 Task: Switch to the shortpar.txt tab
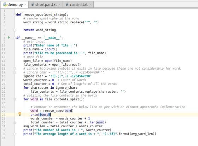(x=46, y=5)
